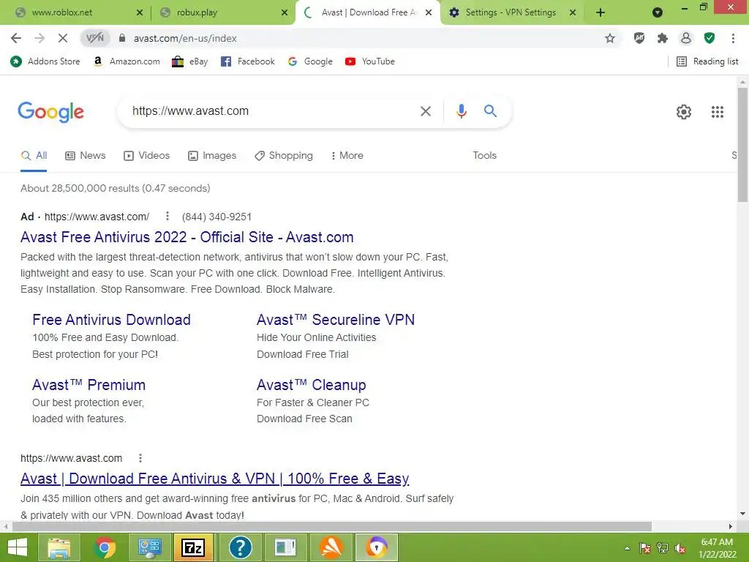Open the adblock shield extension icon

coord(639,38)
